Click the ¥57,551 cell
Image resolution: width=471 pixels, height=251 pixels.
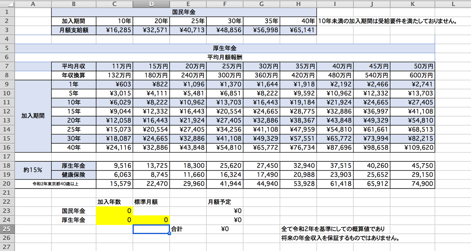point(298,139)
